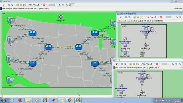Image resolution: width=183 pixels, height=103 pixels.
Task: Go to parent module in sdn.H1 window
Action: coord(121,17)
